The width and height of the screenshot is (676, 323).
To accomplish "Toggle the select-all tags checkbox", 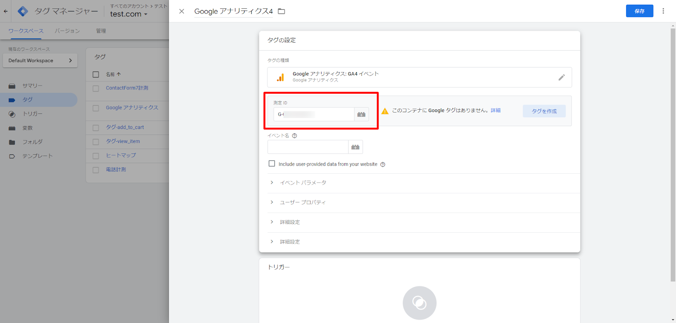I will tap(96, 74).
